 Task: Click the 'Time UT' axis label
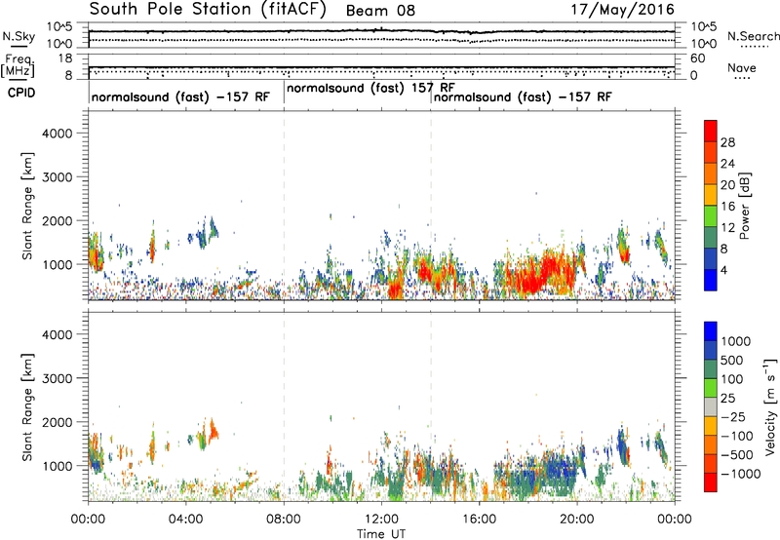pyautogui.click(x=381, y=534)
